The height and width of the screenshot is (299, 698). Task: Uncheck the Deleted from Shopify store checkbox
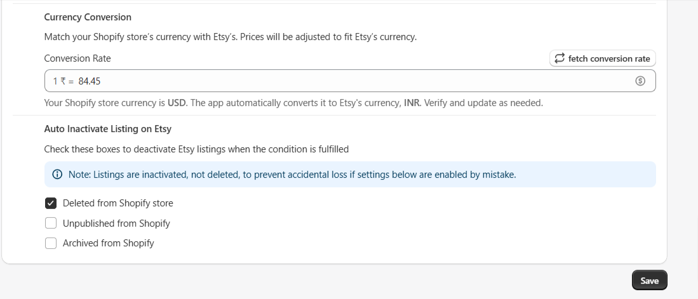[51, 203]
